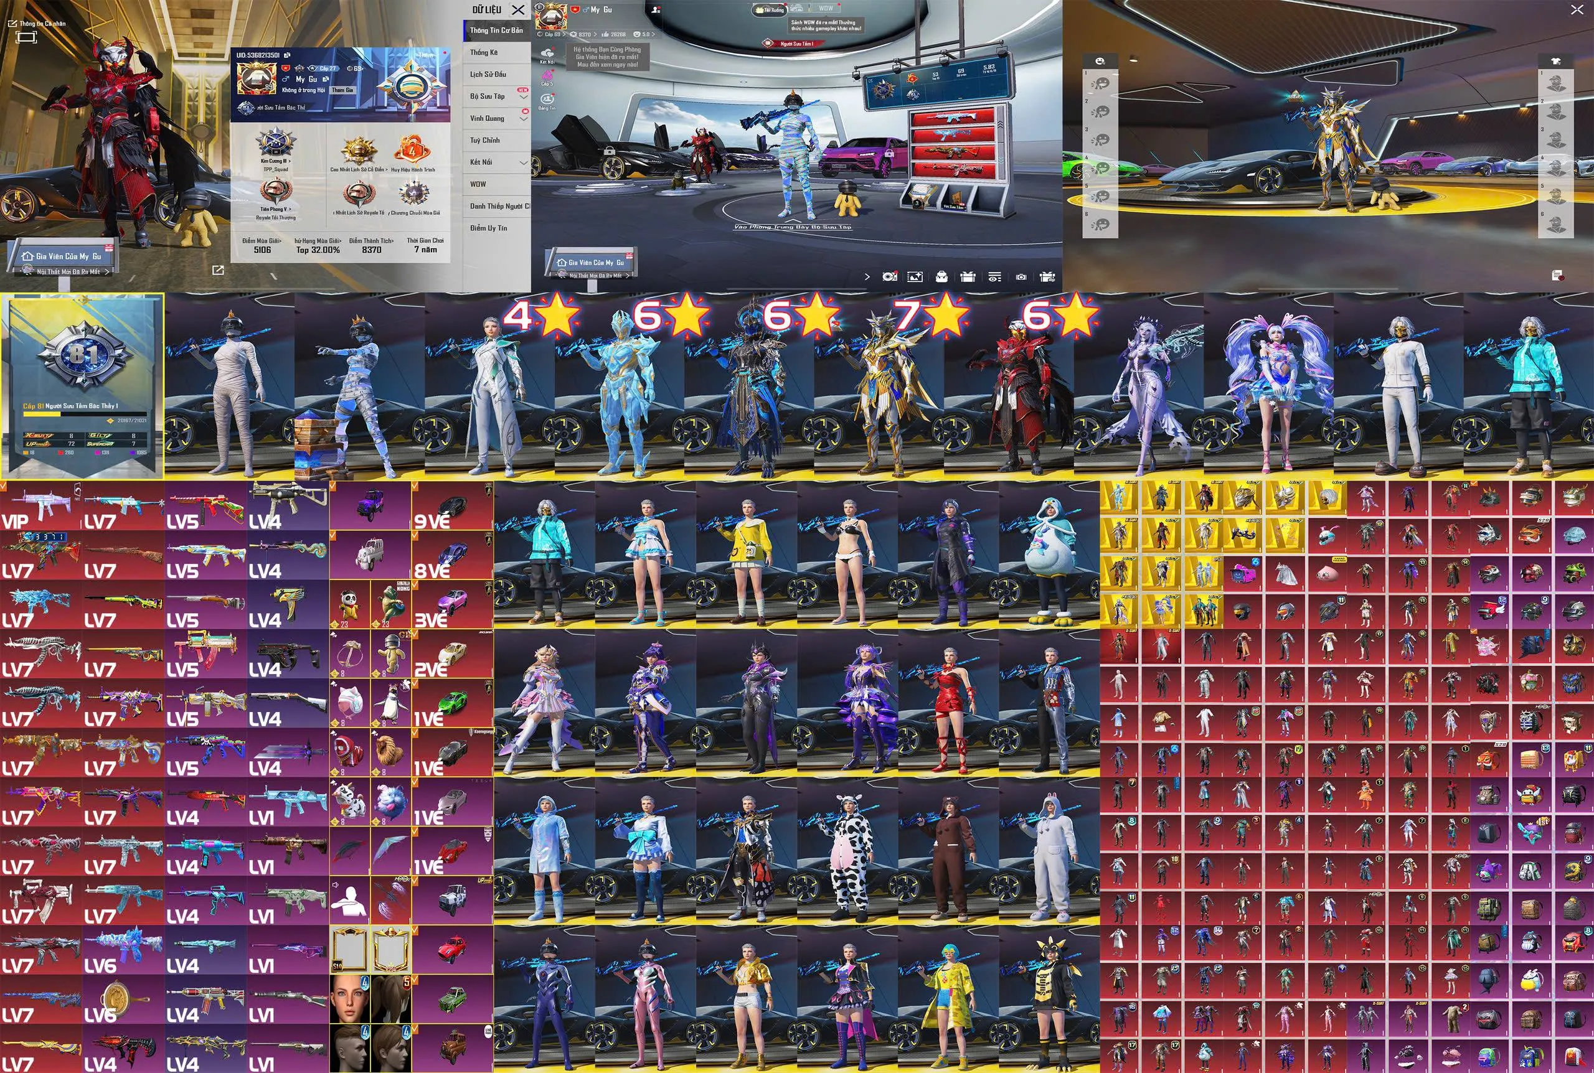Toggle the eye visibility icon in lobby toolbar
Image resolution: width=1594 pixels, height=1073 pixels.
click(994, 277)
